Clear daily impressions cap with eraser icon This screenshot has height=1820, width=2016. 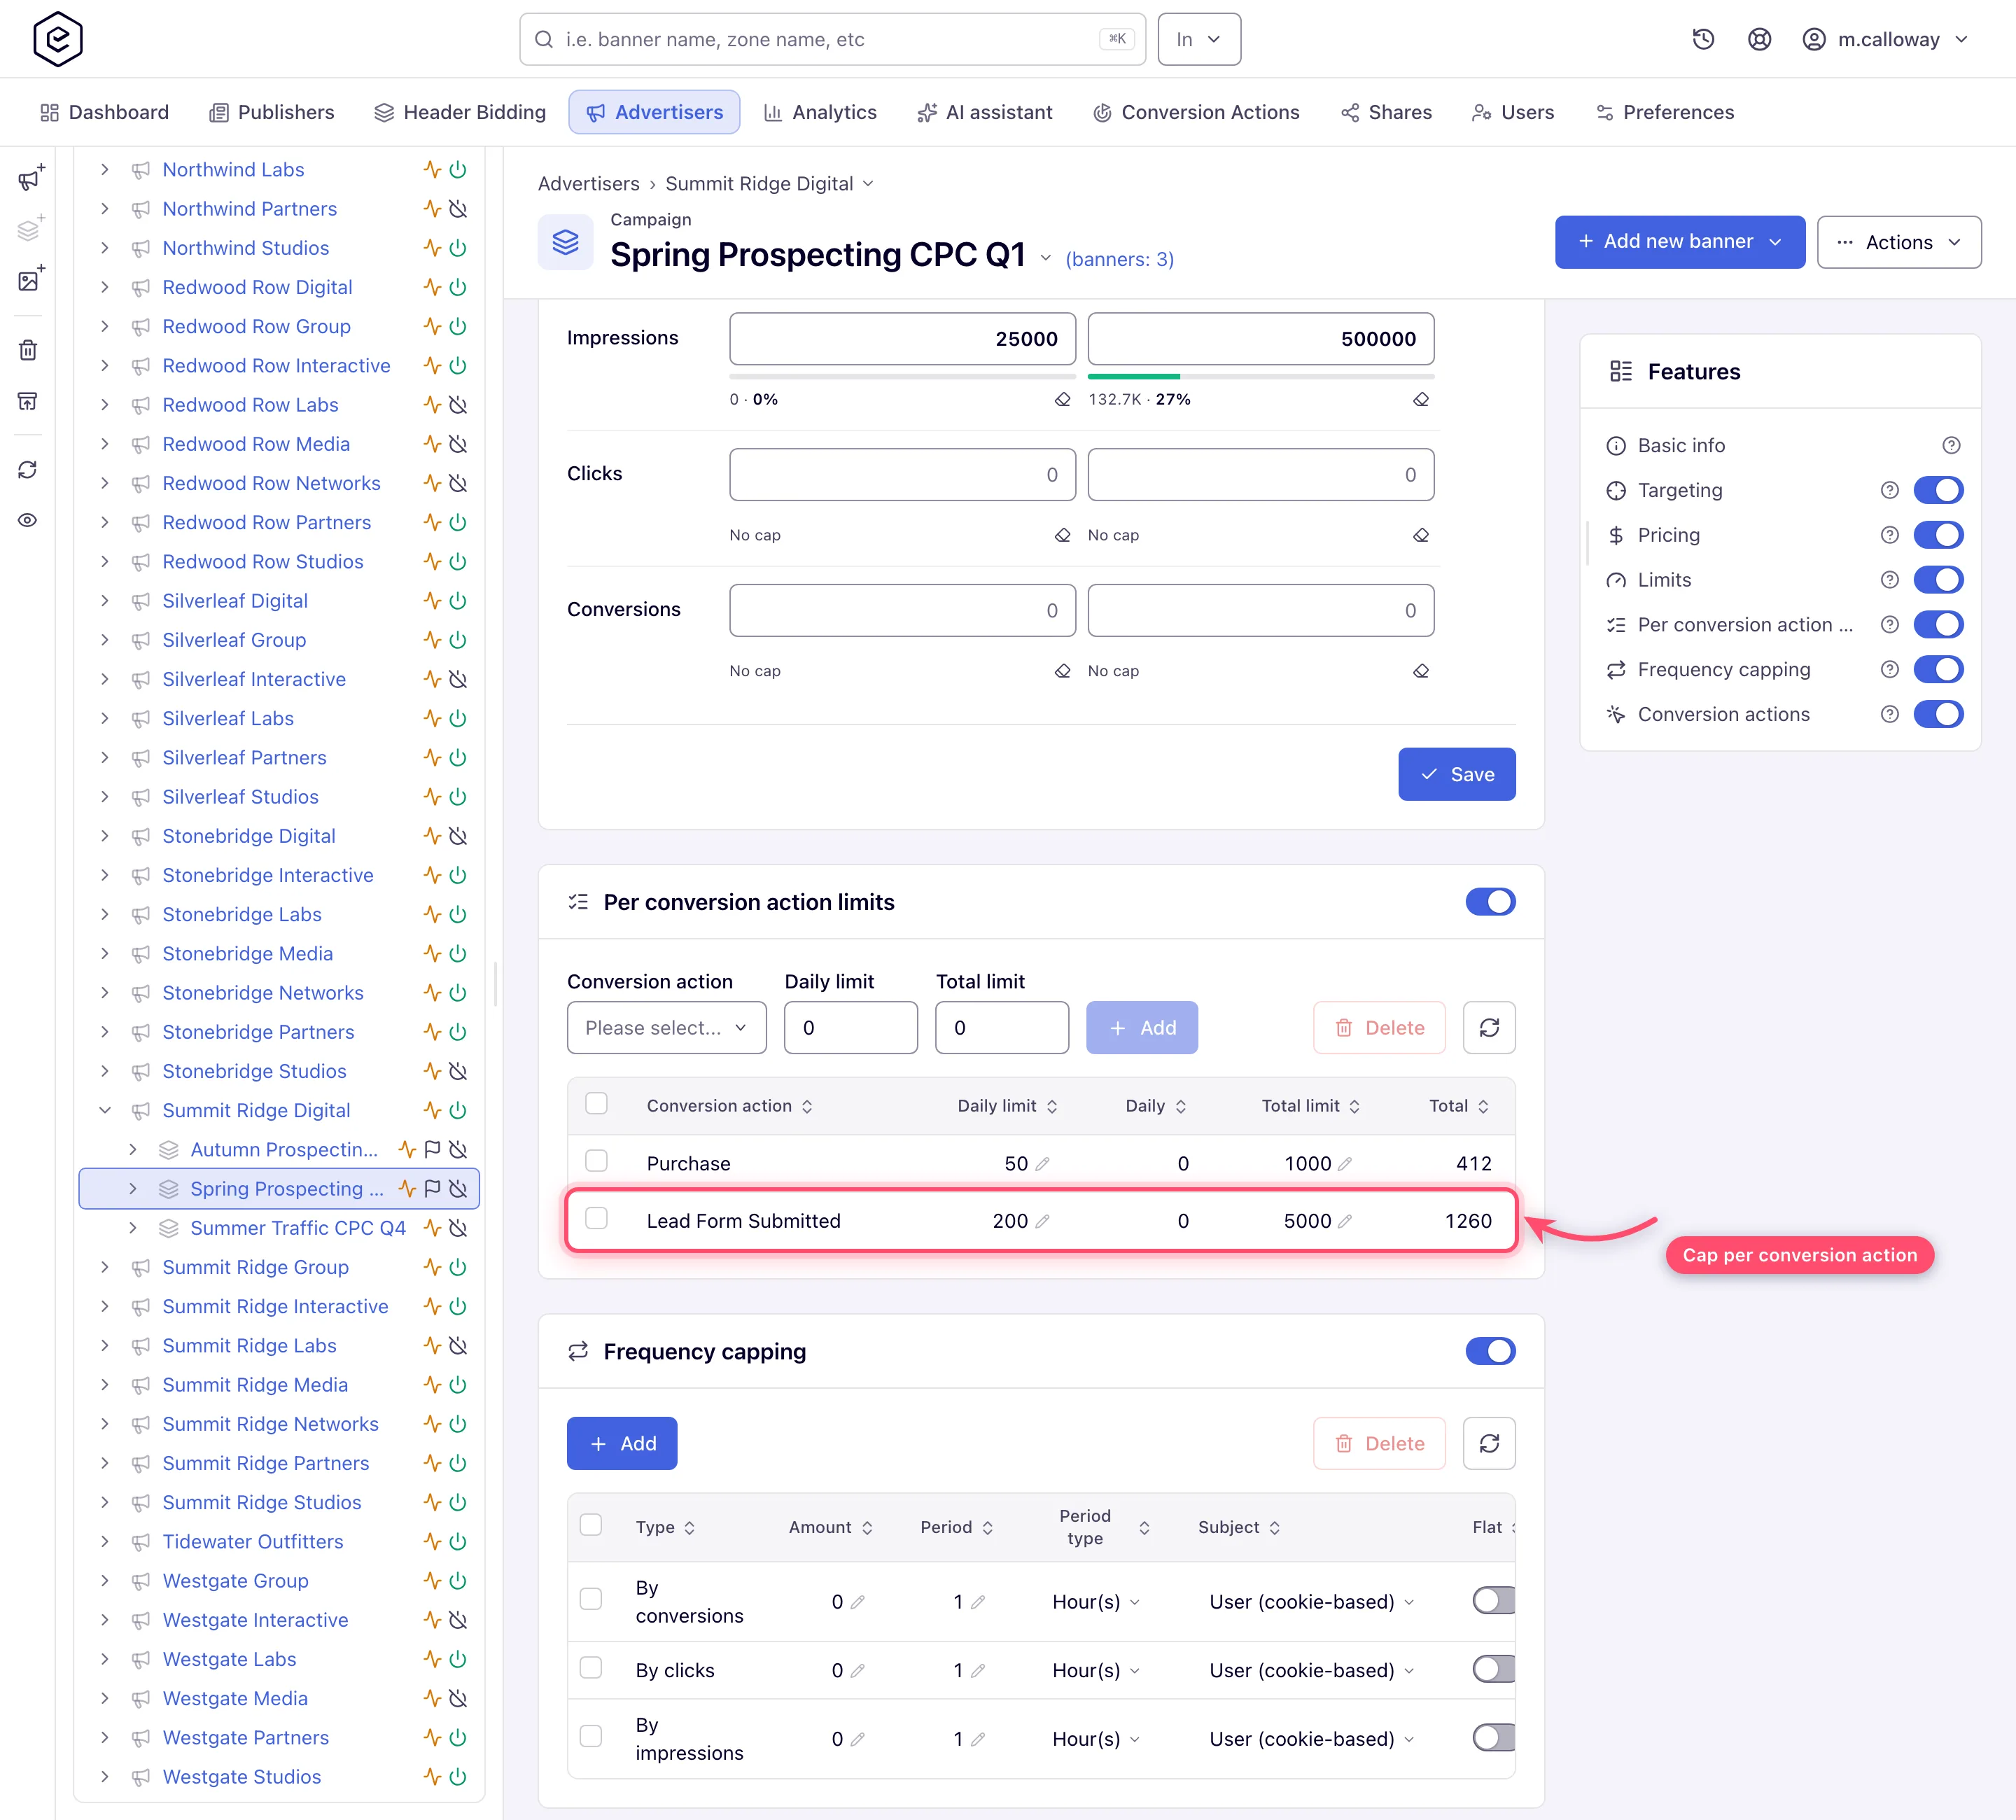click(x=1062, y=399)
